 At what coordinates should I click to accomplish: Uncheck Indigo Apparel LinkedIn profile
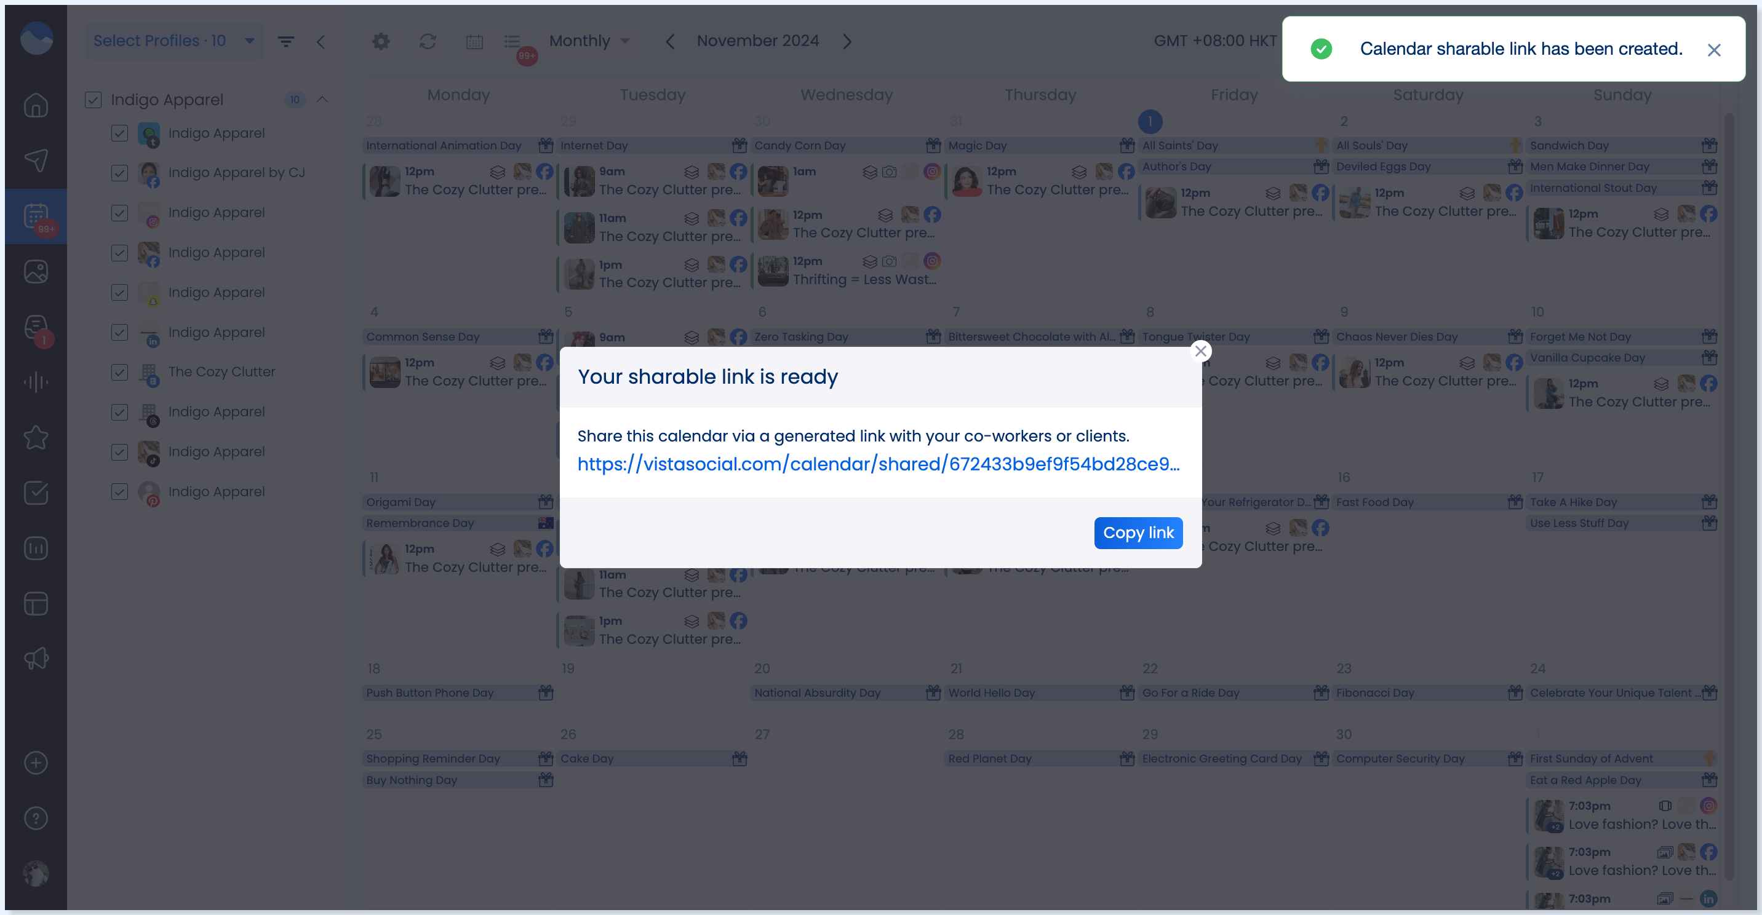point(120,332)
